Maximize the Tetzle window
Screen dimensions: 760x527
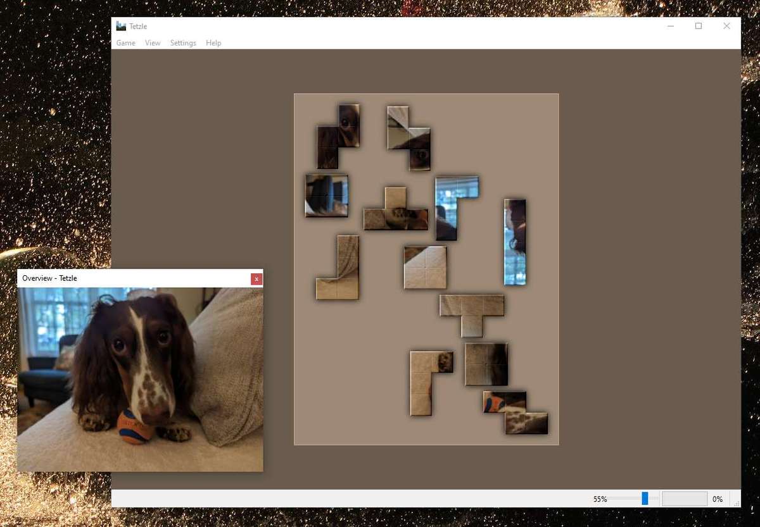pos(699,26)
